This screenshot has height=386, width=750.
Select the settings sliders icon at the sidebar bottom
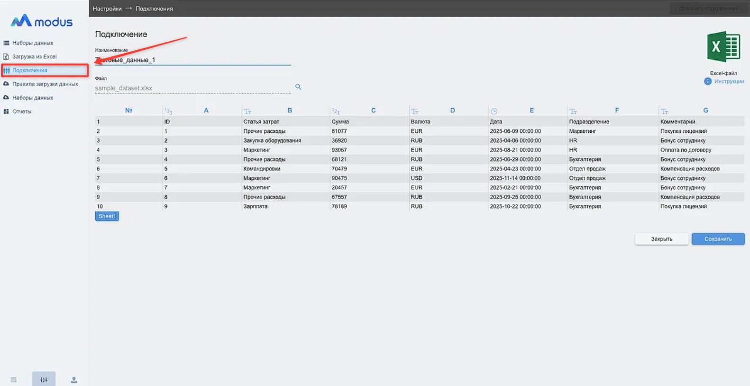[x=44, y=379]
